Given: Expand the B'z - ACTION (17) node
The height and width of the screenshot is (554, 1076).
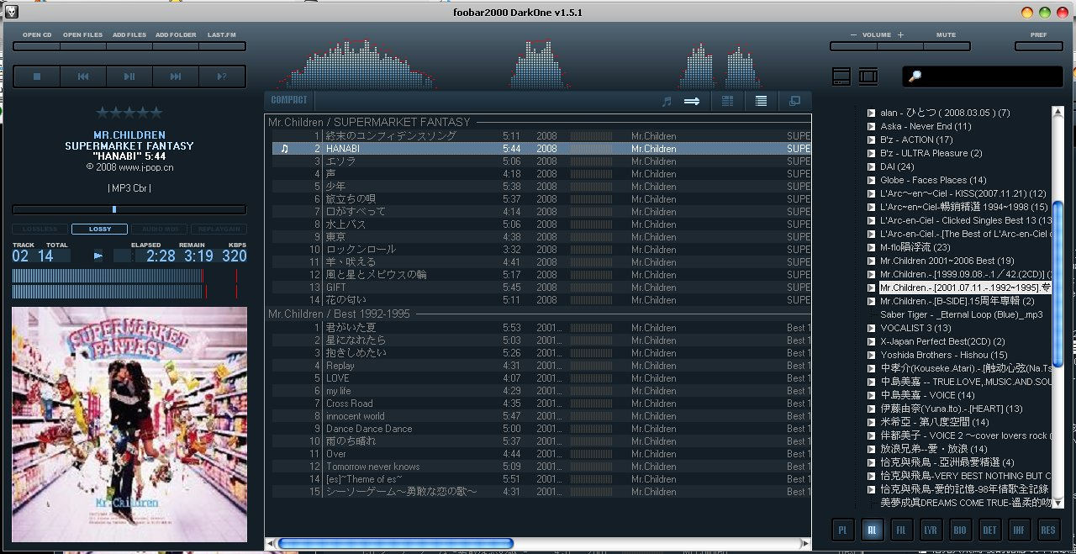Looking at the screenshot, I should pos(872,140).
